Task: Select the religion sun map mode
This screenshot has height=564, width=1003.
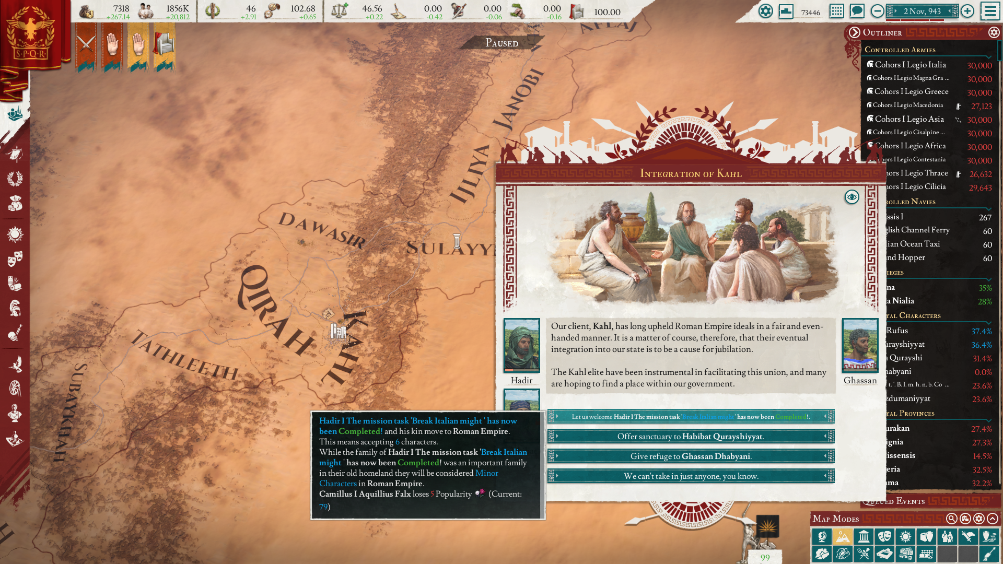Action: pyautogui.click(x=905, y=536)
